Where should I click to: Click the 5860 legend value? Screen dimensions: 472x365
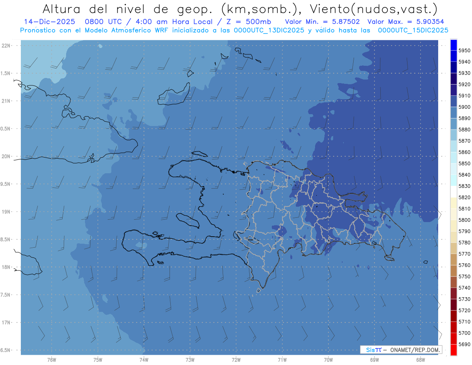click(464, 152)
